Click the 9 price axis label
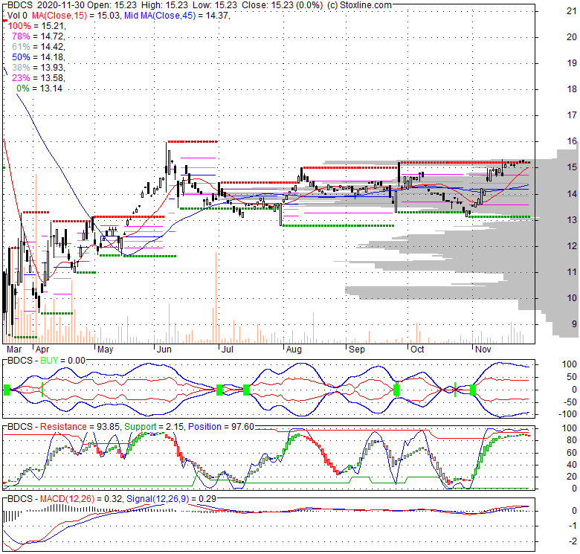This screenshot has width=580, height=554. [574, 324]
